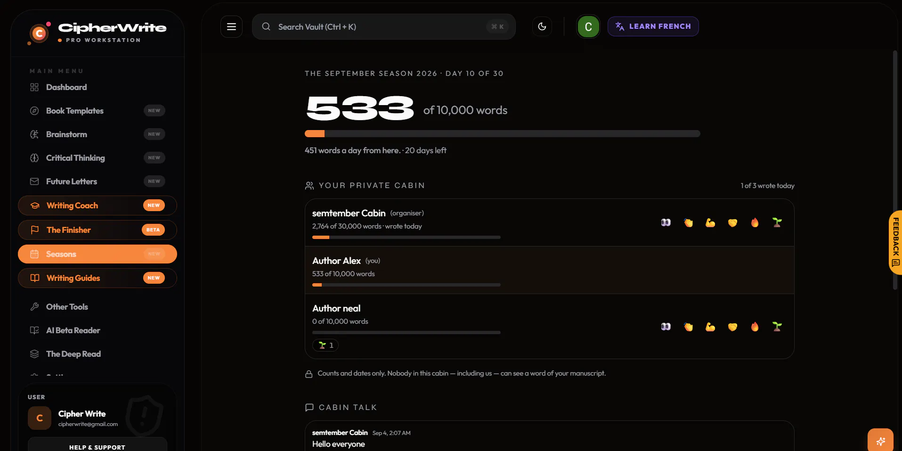Viewport: 902px width, 451px height.
Task: Click the Help & Support button
Action: 98,444
